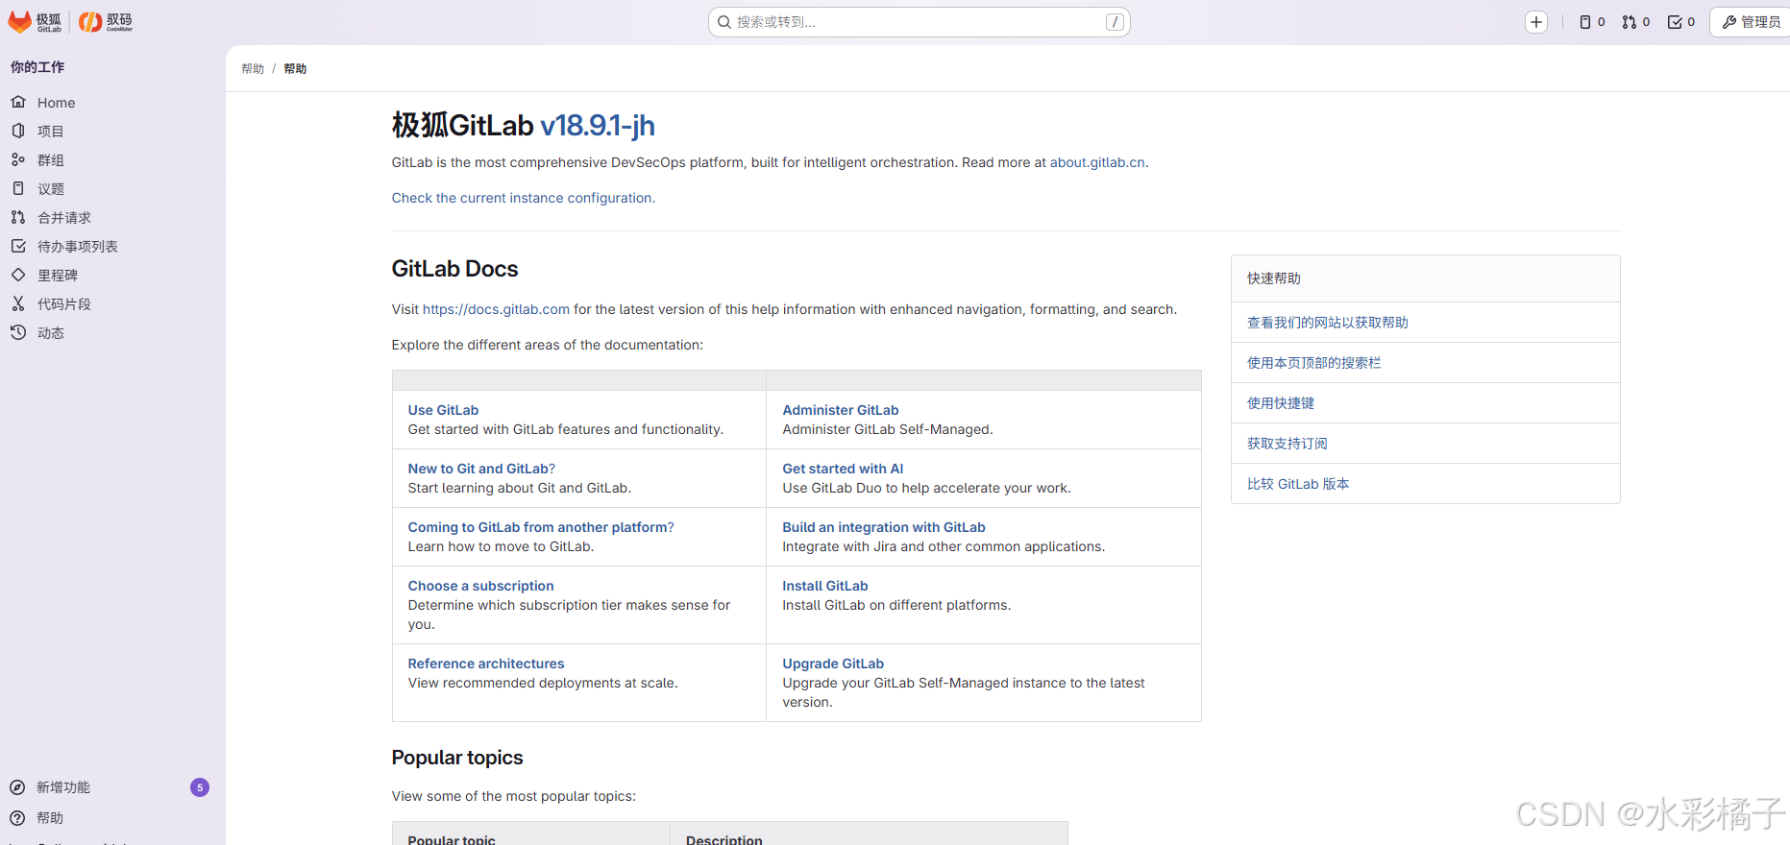Viewport: 1790px width, 845px height.
Task: Click the v18.9.1-jh version link
Action: [x=598, y=126]
